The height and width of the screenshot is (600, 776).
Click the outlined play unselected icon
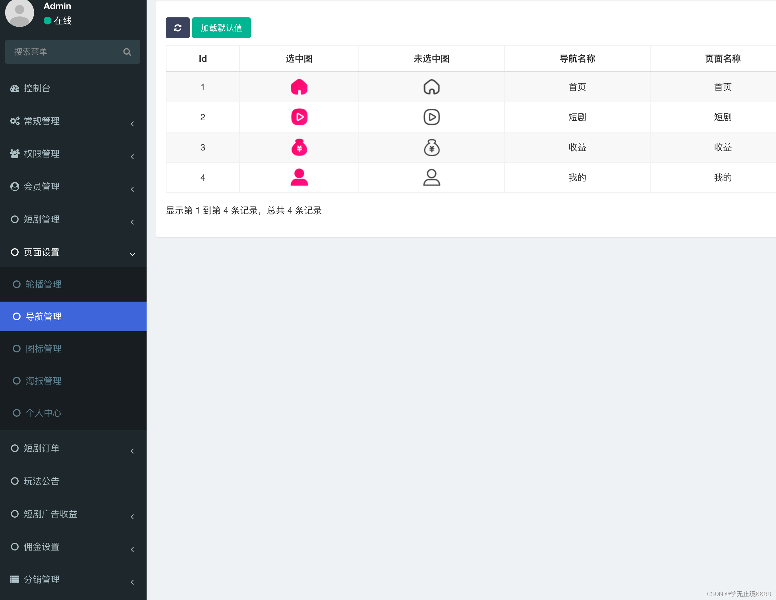pos(431,117)
